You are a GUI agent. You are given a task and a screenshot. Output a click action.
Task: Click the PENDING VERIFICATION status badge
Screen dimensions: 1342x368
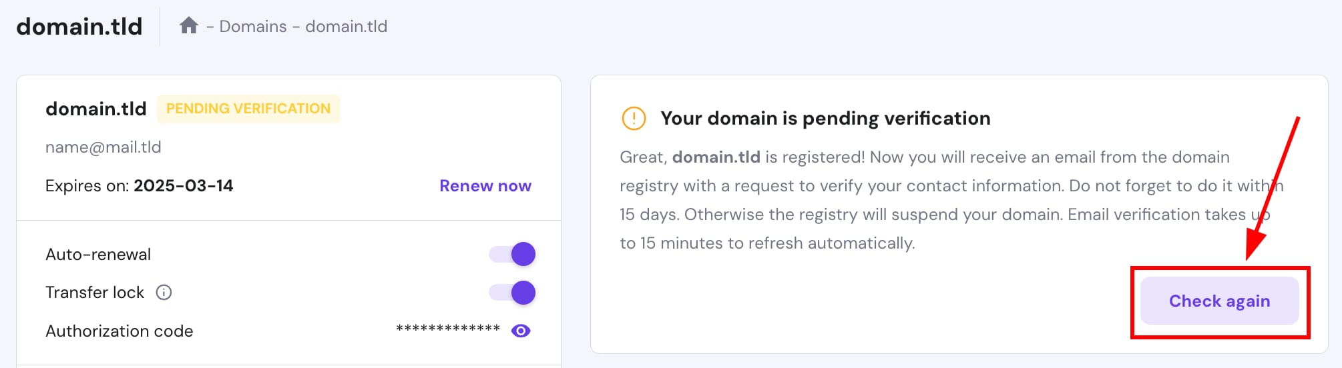click(248, 109)
